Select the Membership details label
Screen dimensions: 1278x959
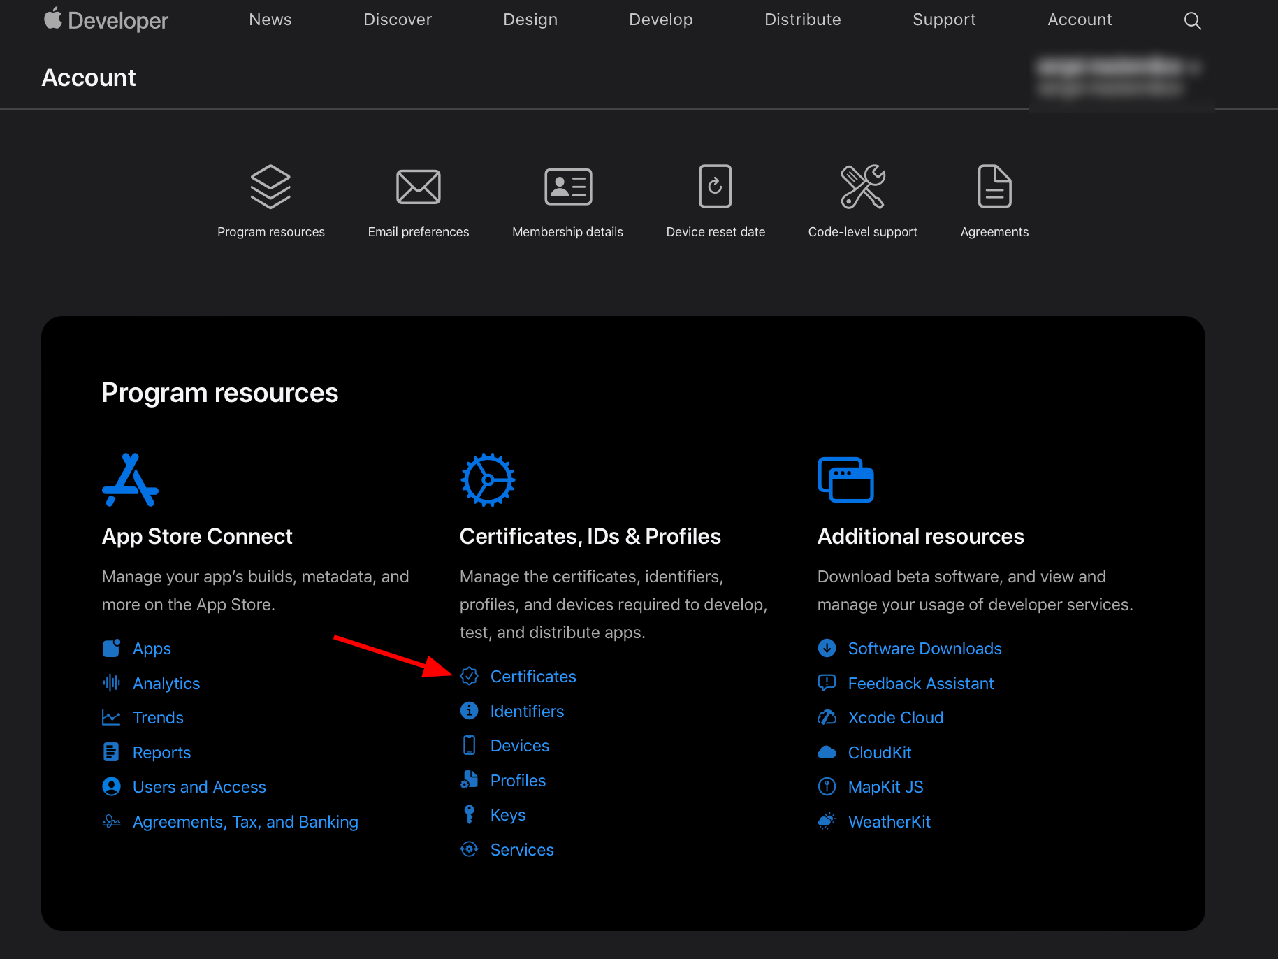[567, 232]
